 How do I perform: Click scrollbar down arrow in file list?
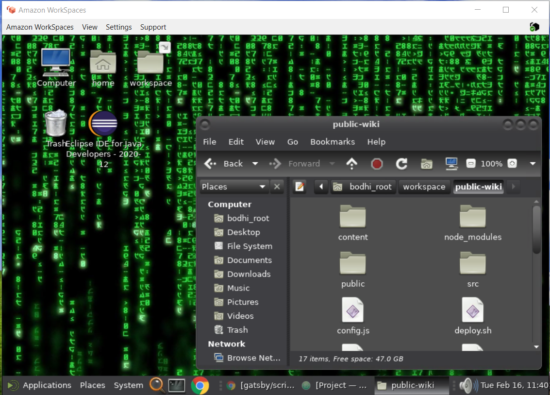coord(536,346)
